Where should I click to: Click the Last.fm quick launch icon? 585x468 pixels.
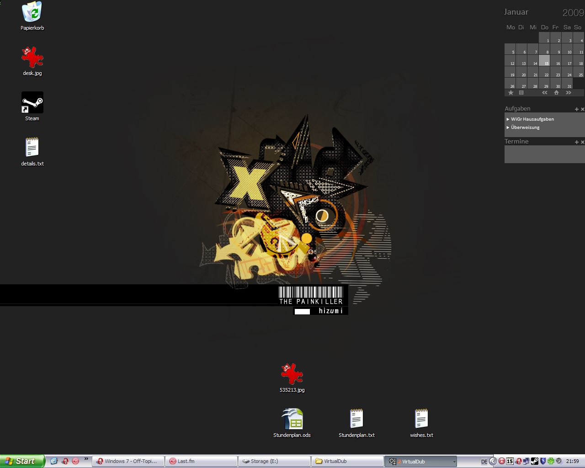click(x=75, y=461)
